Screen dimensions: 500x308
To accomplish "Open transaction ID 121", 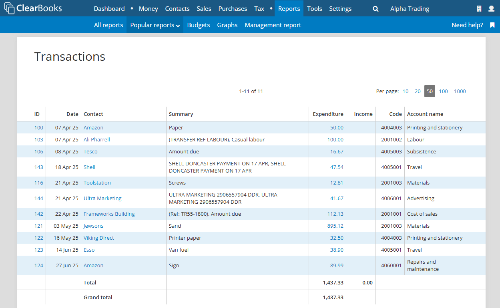I will pos(38,226).
